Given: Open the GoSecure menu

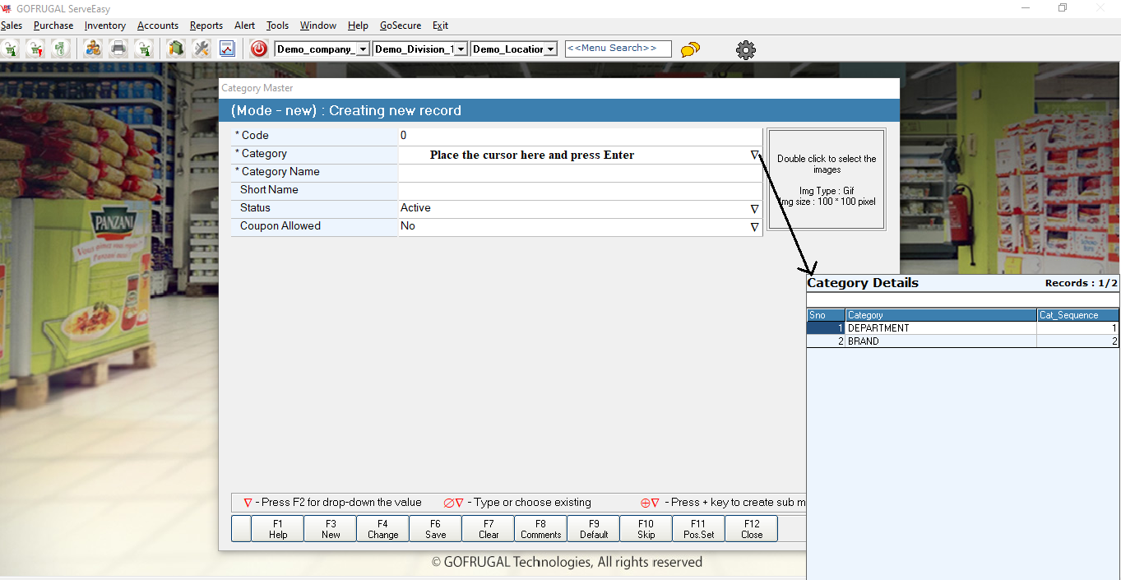Looking at the screenshot, I should click(401, 26).
